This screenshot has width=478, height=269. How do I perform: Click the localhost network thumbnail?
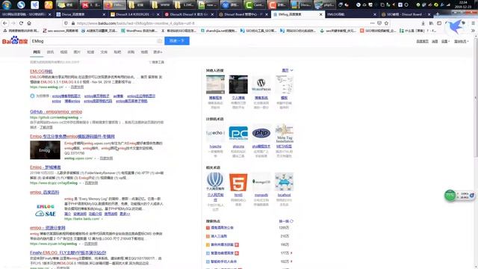point(284,182)
